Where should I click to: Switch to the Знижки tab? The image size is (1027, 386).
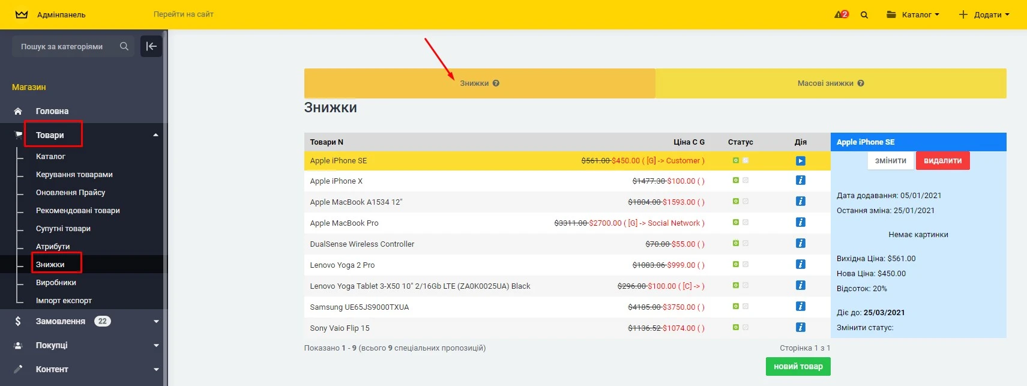480,83
